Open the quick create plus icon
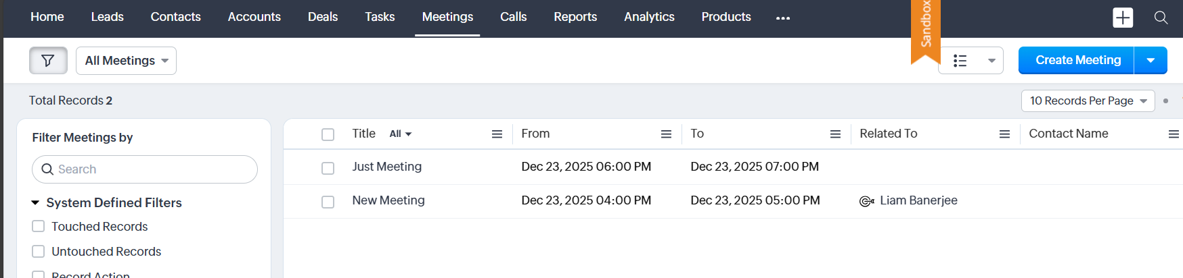The width and height of the screenshot is (1183, 278). tap(1123, 18)
